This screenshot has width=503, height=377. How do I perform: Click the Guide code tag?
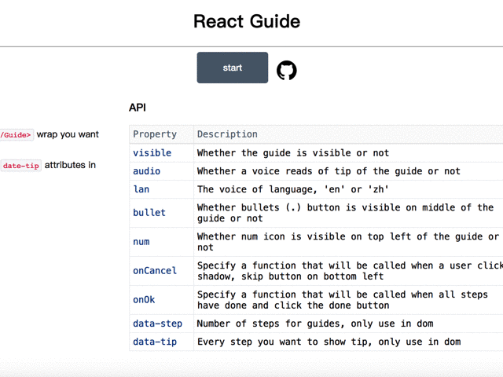(x=16, y=135)
